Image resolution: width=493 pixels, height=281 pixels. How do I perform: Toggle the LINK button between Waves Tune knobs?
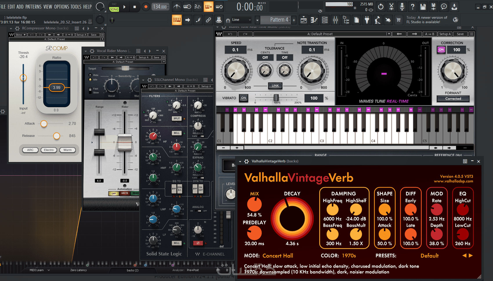[x=275, y=86]
